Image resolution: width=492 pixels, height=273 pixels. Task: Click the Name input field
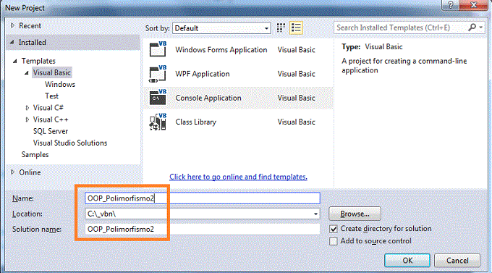tap(203, 198)
